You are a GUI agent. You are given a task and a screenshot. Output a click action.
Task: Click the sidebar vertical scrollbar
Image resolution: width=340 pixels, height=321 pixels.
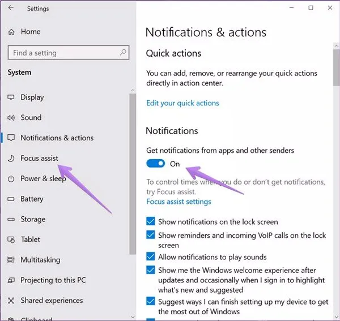133,170
